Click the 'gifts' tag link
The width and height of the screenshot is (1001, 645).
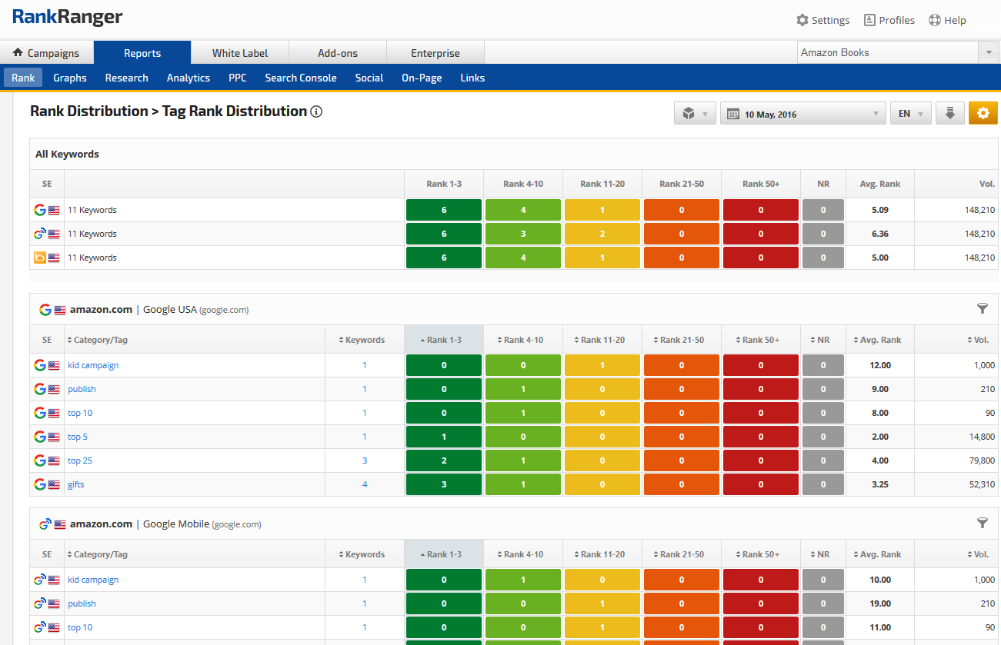76,484
